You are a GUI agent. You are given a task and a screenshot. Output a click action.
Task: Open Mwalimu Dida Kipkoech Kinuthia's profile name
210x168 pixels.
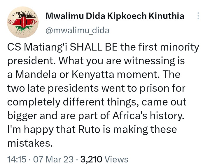[115, 16]
